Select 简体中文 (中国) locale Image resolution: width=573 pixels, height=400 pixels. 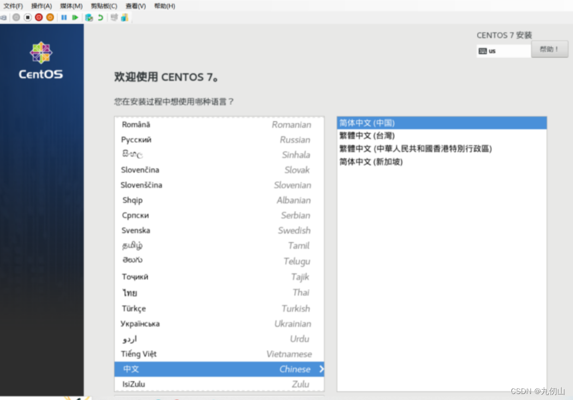[442, 123]
